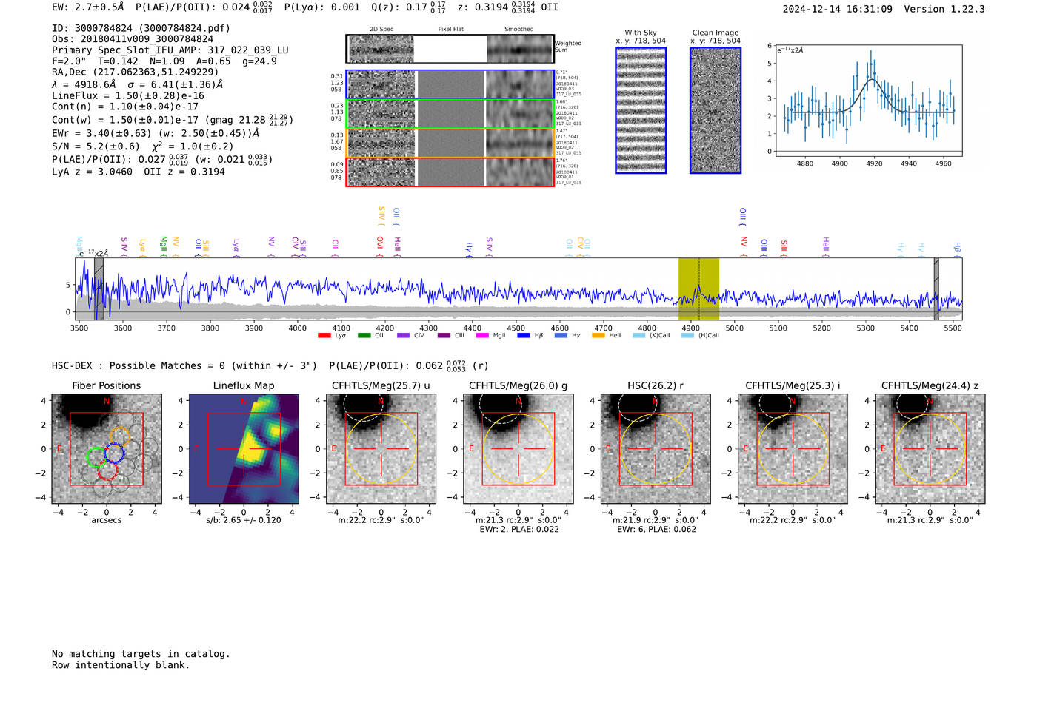The image size is (1037, 705).
Task: Open the CFHTLS/Meg(25.7) u band cutout
Action: [381, 449]
